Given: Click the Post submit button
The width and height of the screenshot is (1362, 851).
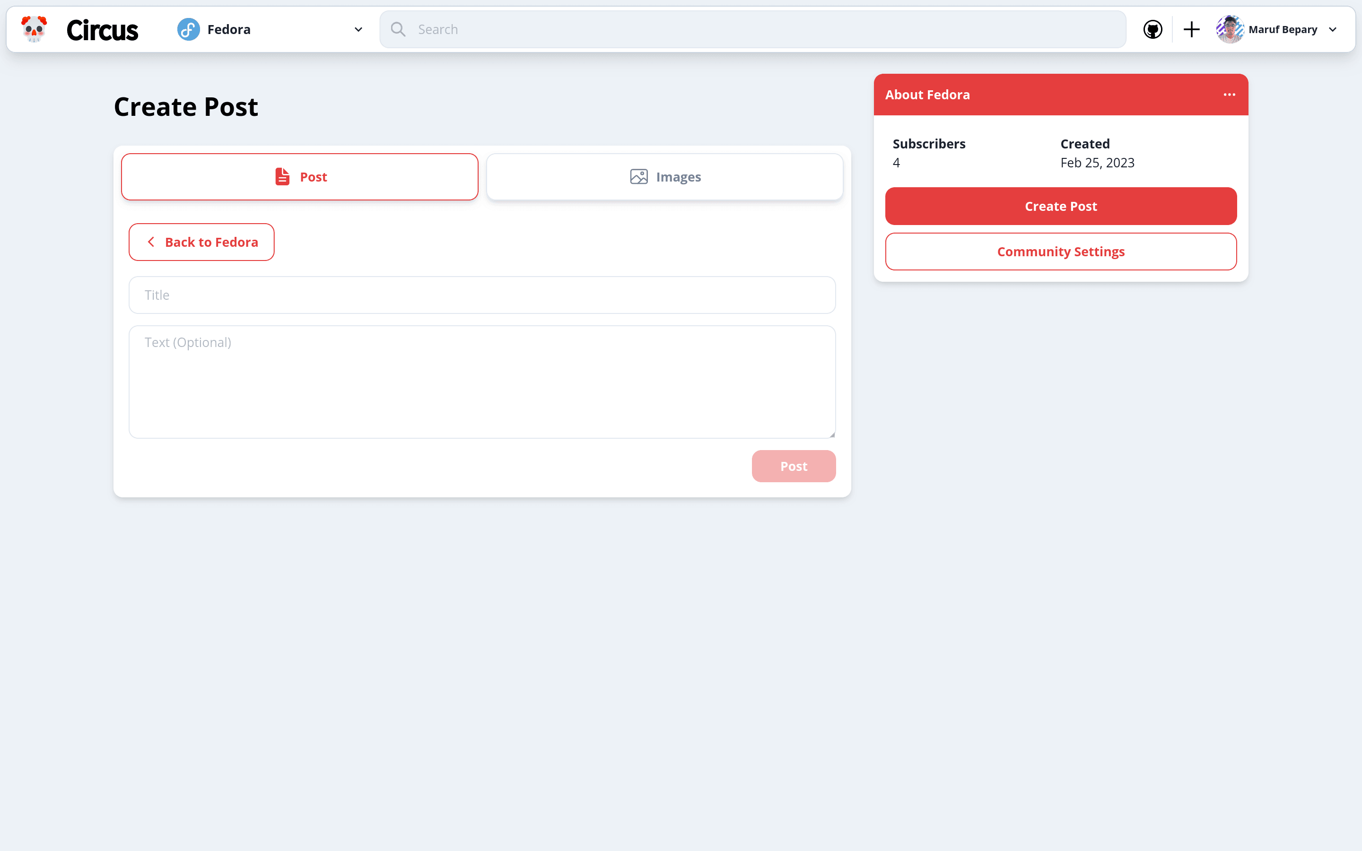Looking at the screenshot, I should click(x=793, y=466).
